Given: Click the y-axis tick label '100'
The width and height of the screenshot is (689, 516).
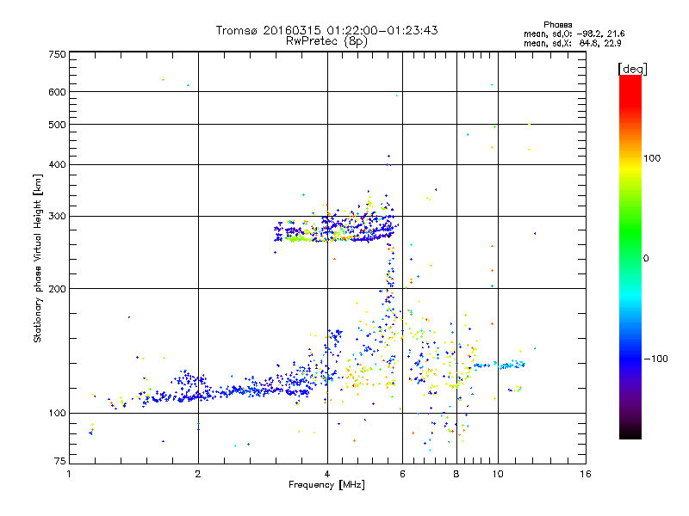Looking at the screenshot, I should coord(57,414).
